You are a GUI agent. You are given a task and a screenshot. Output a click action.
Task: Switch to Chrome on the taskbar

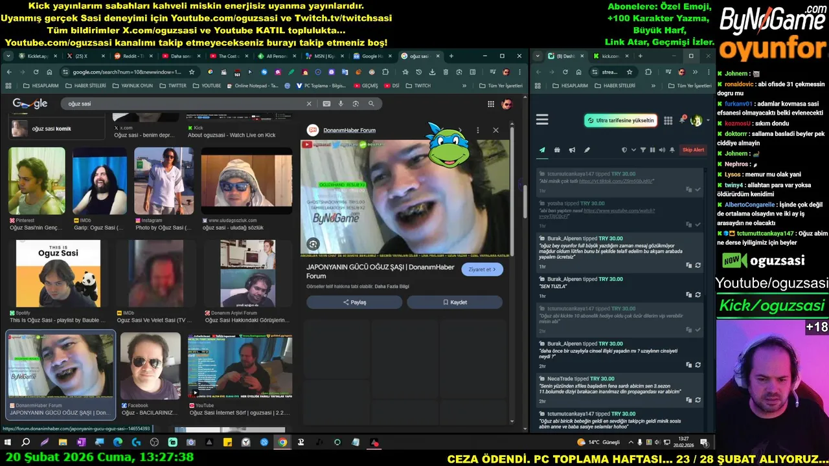tap(282, 443)
